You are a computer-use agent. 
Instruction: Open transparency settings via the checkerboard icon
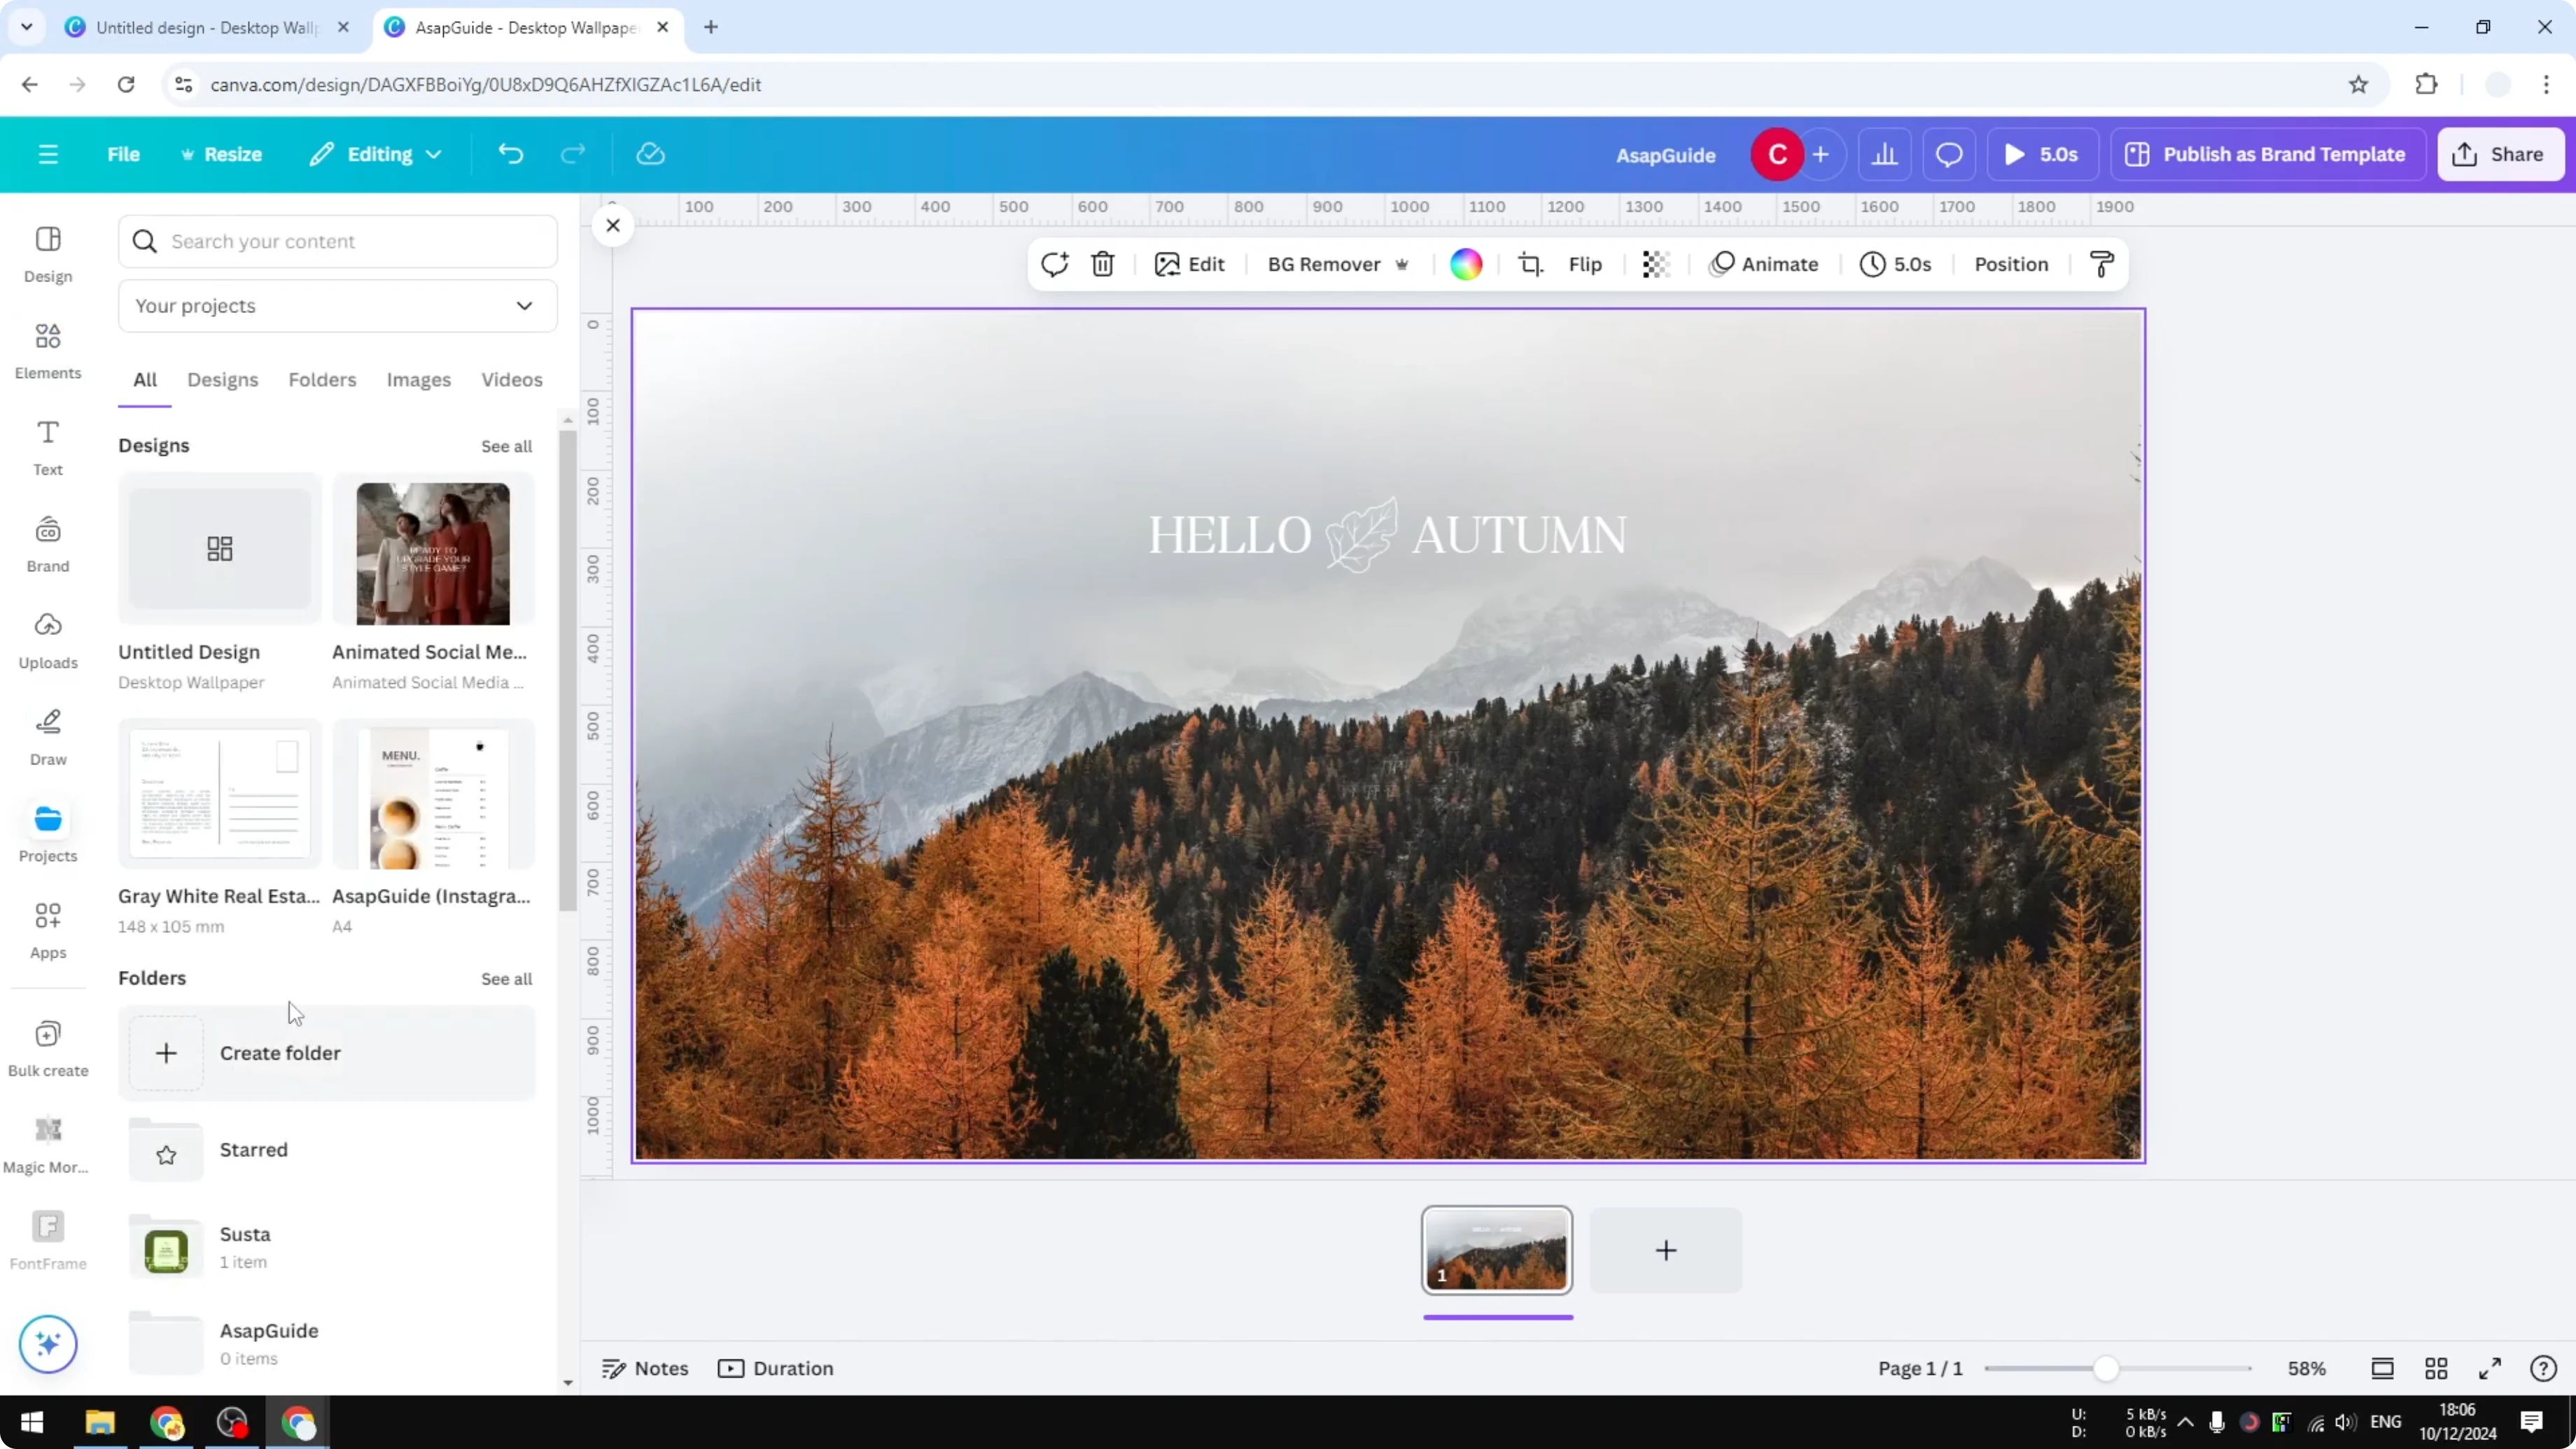coord(1655,264)
